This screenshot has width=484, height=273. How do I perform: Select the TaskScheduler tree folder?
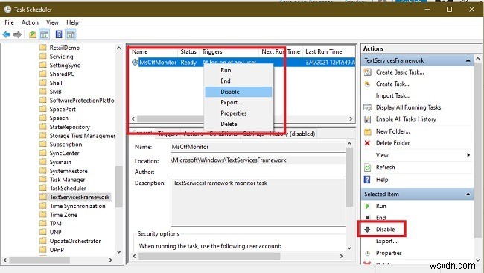(x=68, y=188)
